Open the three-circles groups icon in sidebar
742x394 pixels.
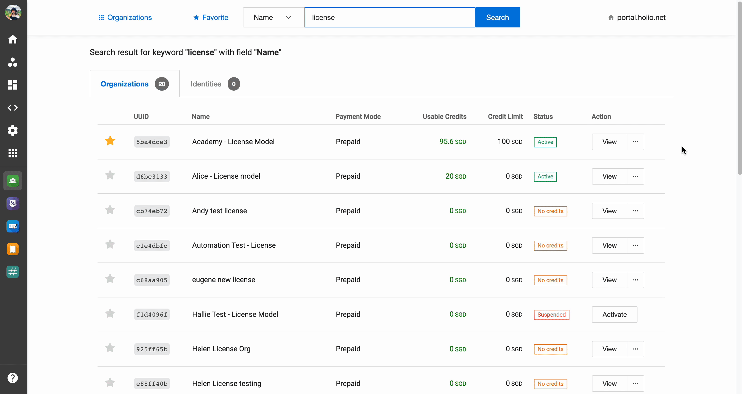[13, 62]
